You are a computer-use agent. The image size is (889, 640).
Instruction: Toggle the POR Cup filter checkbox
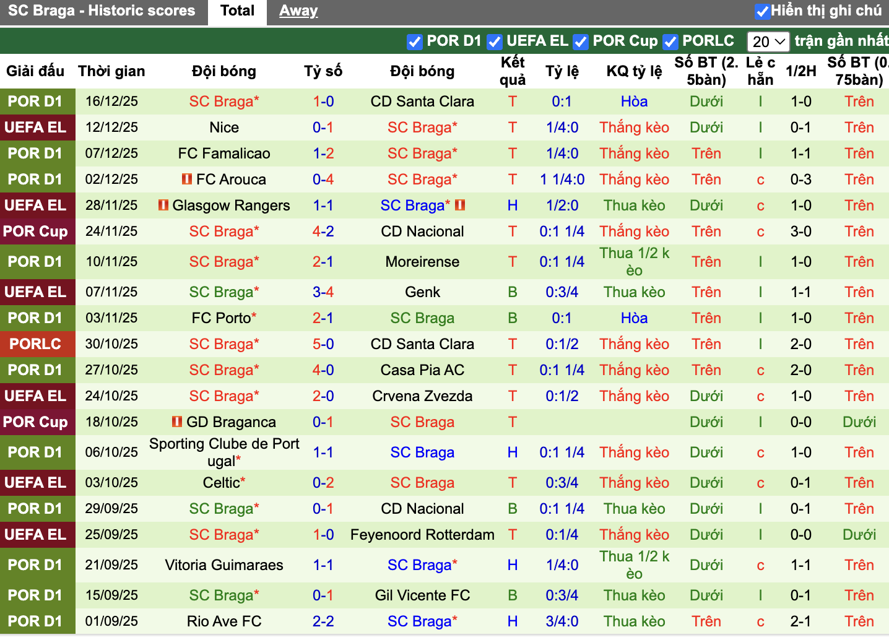click(581, 41)
